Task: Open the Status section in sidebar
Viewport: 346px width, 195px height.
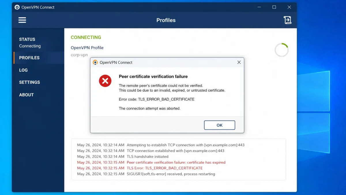Action: 27,39
